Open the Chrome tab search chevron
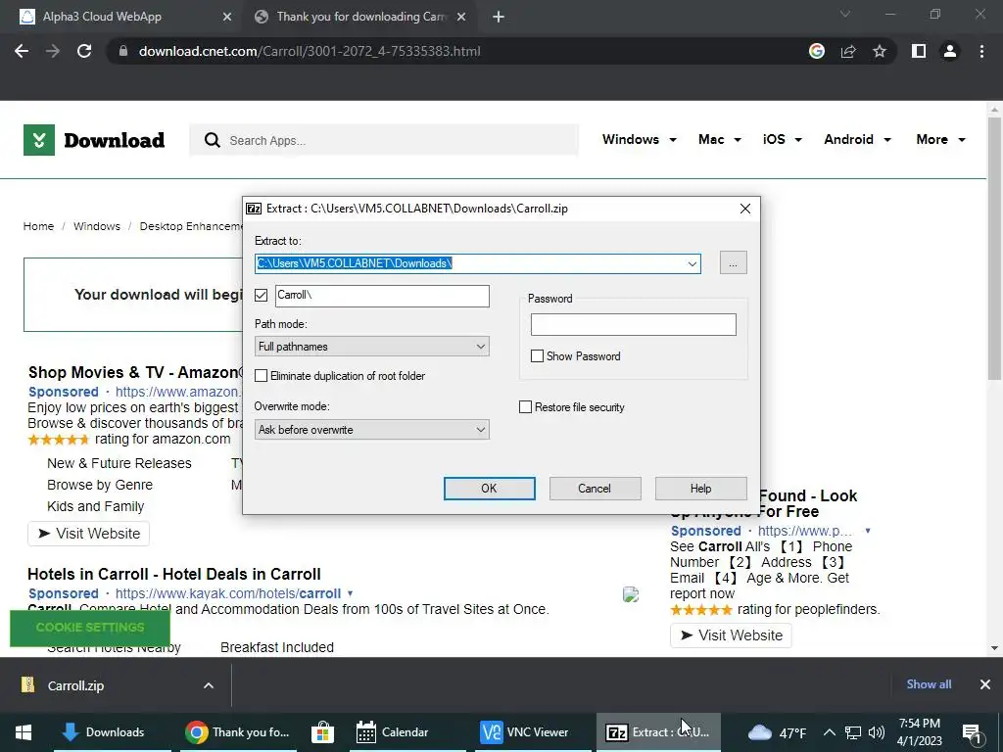 [845, 14]
